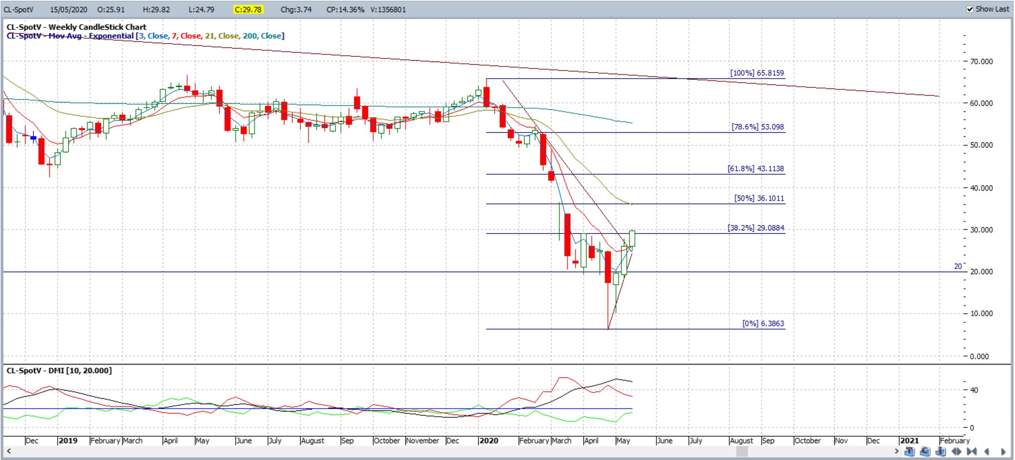Toggle the Show Last checkbox
This screenshot has height=460, width=1015.
(x=970, y=9)
